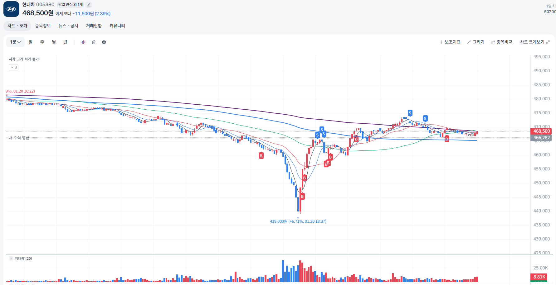Open the candlestick chart type icon
This screenshot has height=285, width=556.
point(83,42)
